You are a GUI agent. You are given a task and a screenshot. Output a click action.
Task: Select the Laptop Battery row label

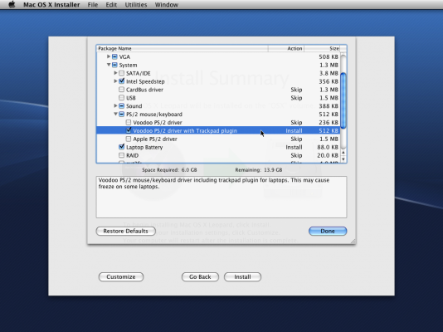tap(144, 147)
